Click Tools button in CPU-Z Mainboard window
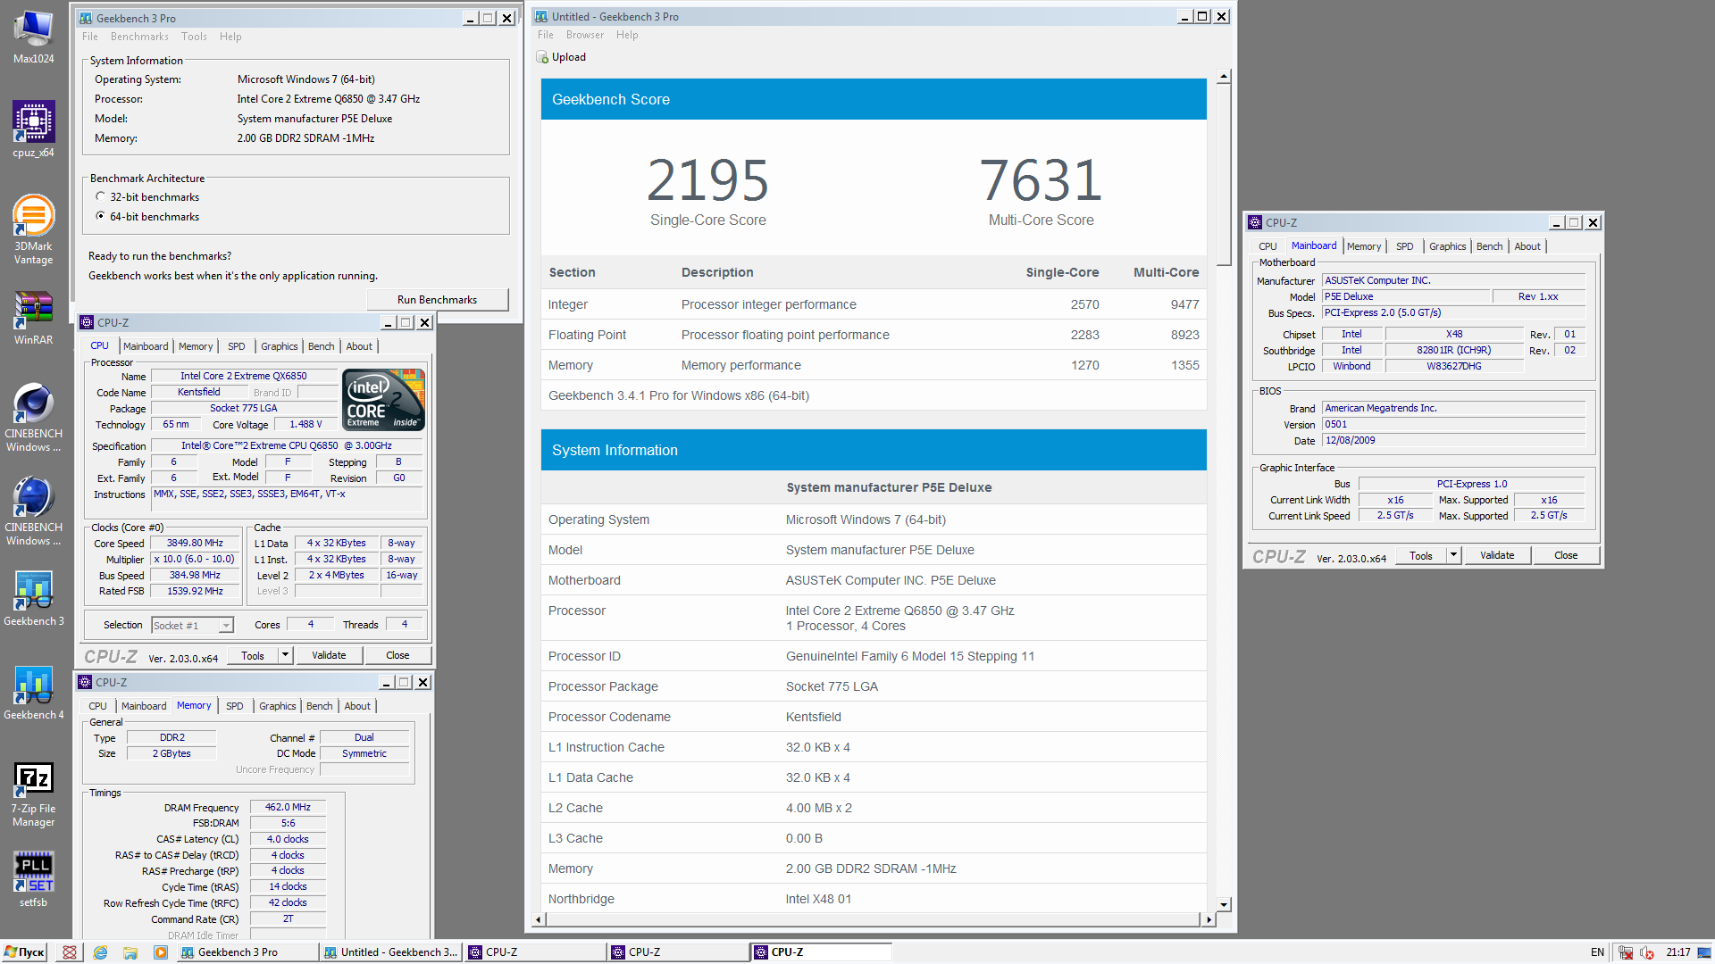The image size is (1715, 964). [x=1421, y=555]
